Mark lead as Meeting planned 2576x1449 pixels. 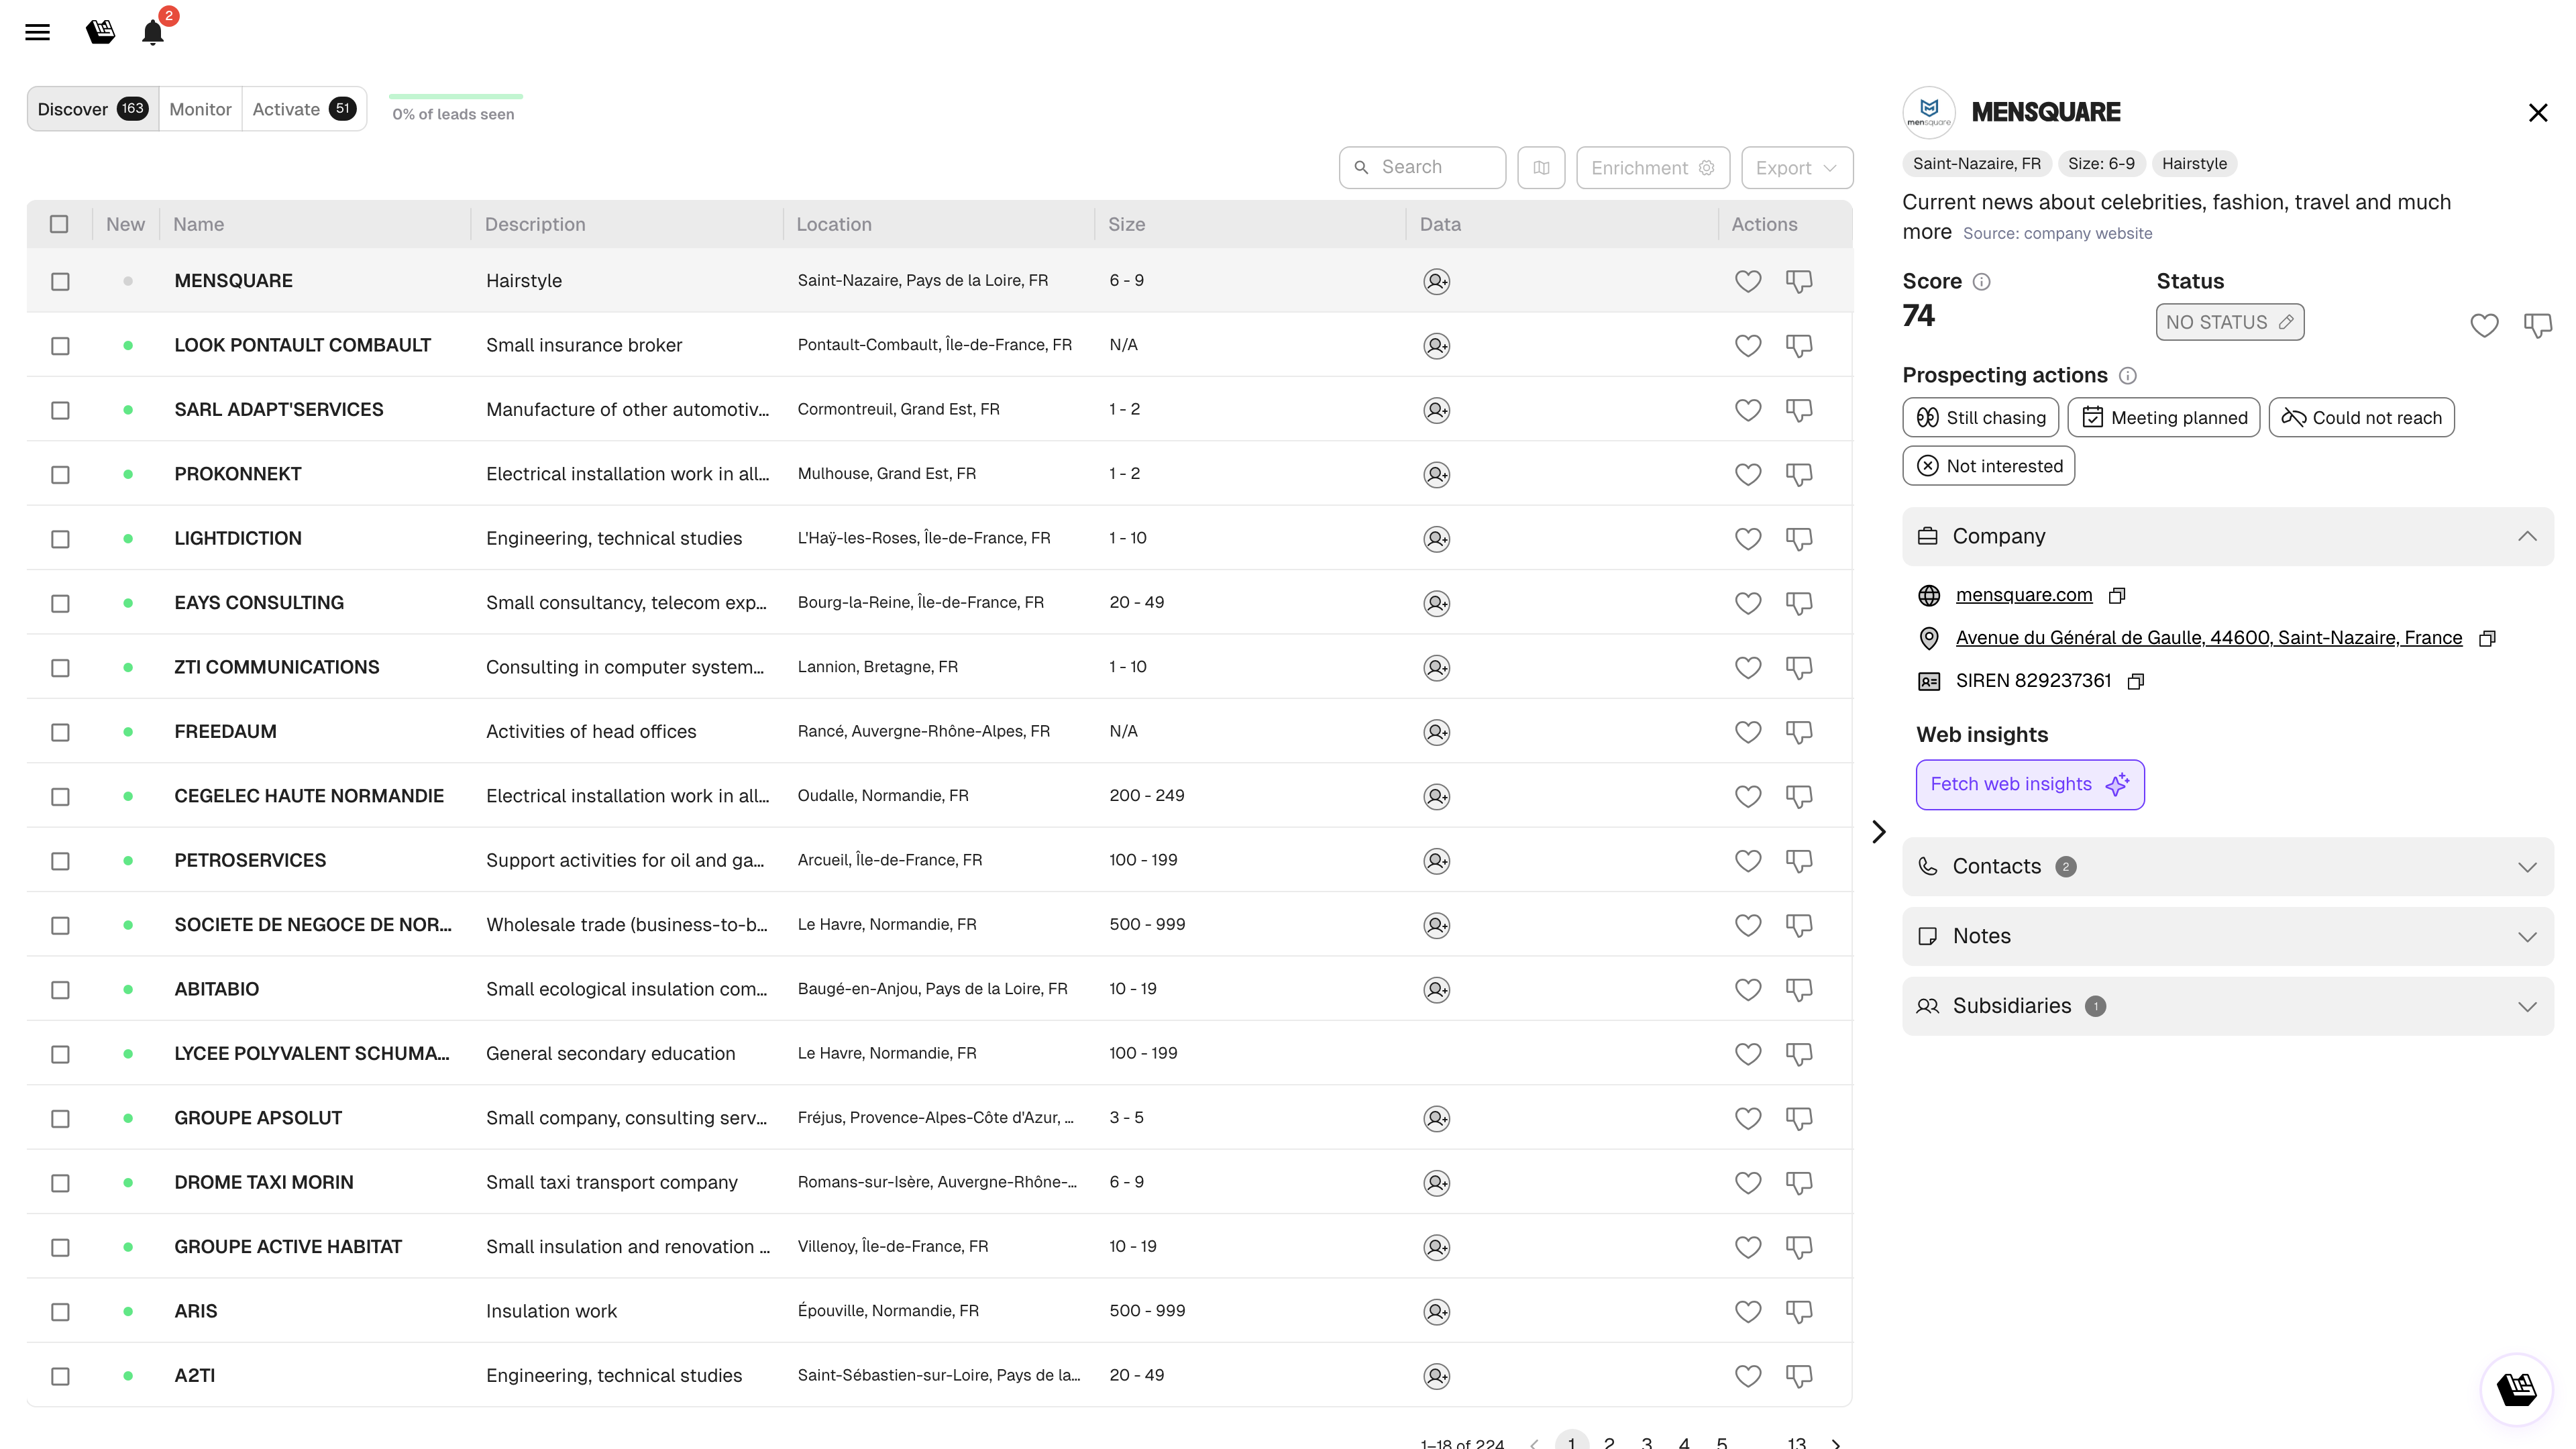pos(2164,418)
